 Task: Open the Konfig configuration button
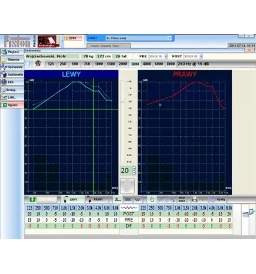tap(218, 199)
